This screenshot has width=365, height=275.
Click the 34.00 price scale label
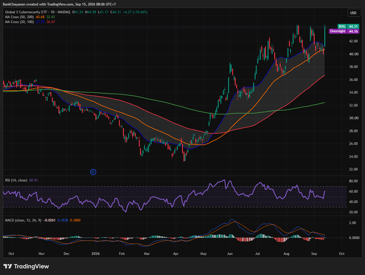(x=353, y=92)
